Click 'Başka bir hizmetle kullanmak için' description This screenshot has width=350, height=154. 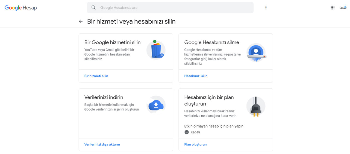pyautogui.click(x=112, y=107)
